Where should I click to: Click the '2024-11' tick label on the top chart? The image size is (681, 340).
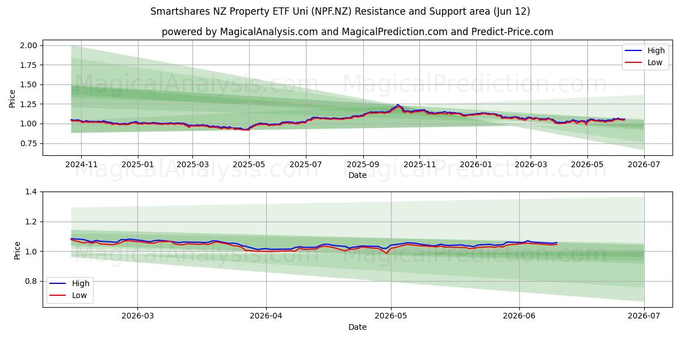coord(81,165)
